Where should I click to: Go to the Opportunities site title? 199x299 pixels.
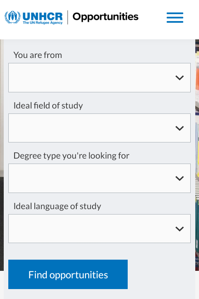105,17
